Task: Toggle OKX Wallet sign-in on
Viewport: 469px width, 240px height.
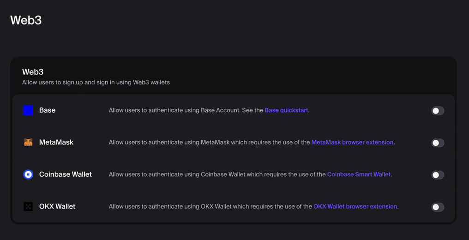Action: coord(438,207)
